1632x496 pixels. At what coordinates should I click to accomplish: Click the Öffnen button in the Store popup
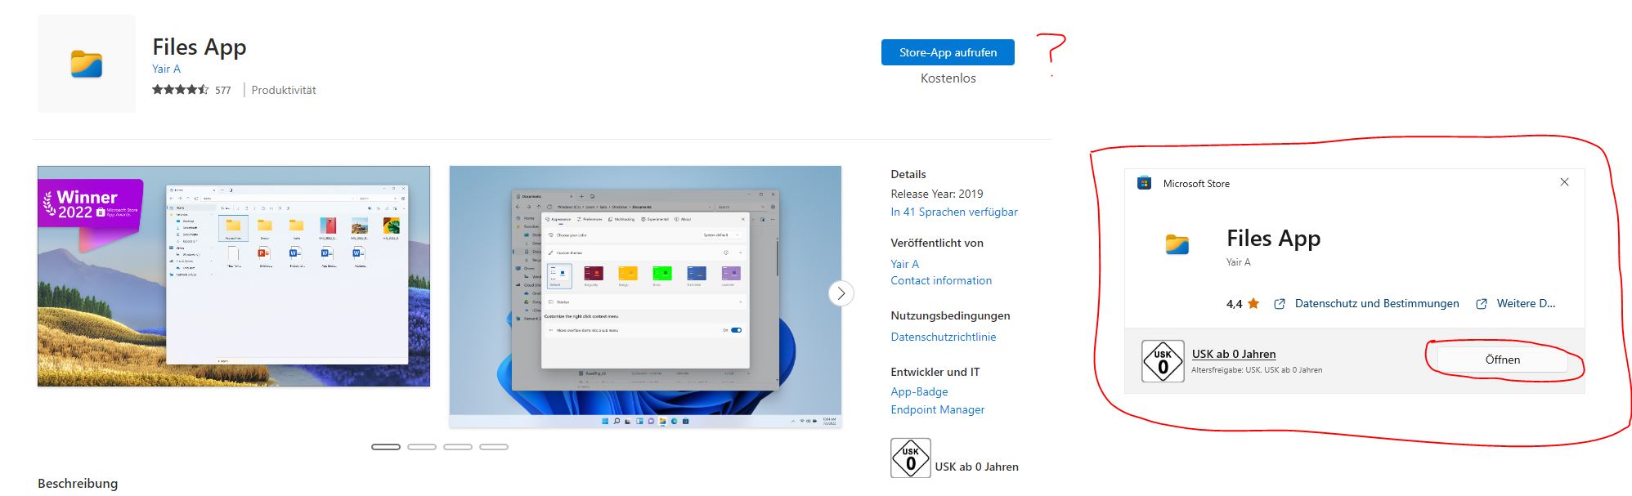1502,360
